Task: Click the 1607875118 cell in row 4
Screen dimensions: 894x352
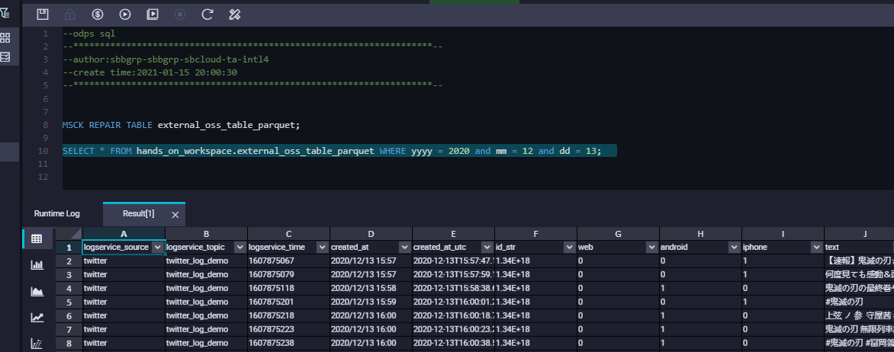Action: tap(288, 288)
